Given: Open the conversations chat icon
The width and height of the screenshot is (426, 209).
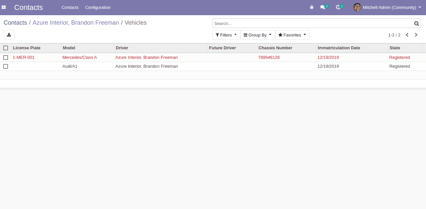Looking at the screenshot, I should tap(323, 7).
